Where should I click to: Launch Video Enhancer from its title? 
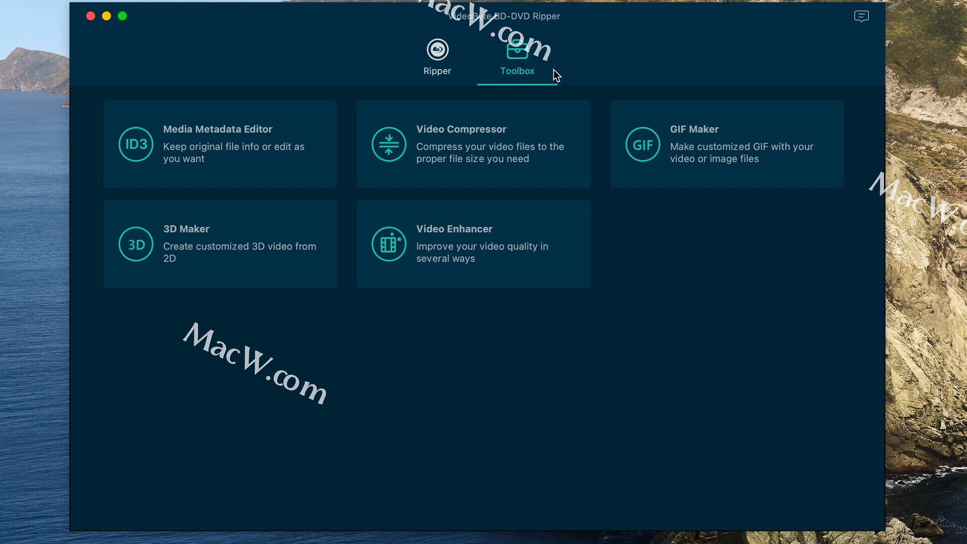(x=454, y=229)
